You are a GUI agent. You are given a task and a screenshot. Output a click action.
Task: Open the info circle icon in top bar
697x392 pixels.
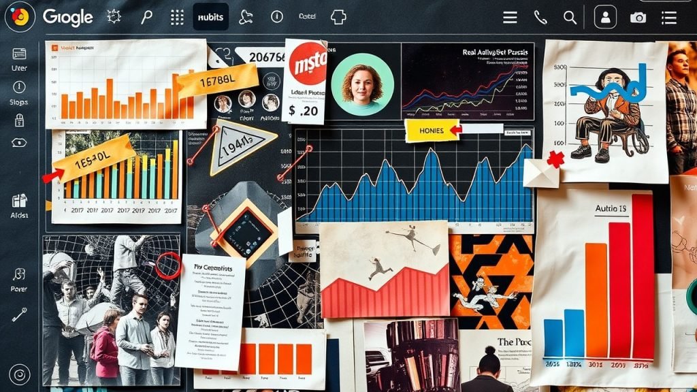(x=277, y=17)
